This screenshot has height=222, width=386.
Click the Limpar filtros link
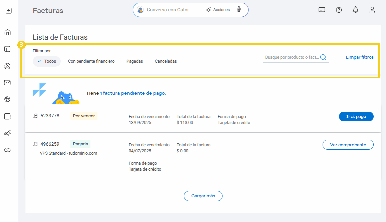point(360,57)
